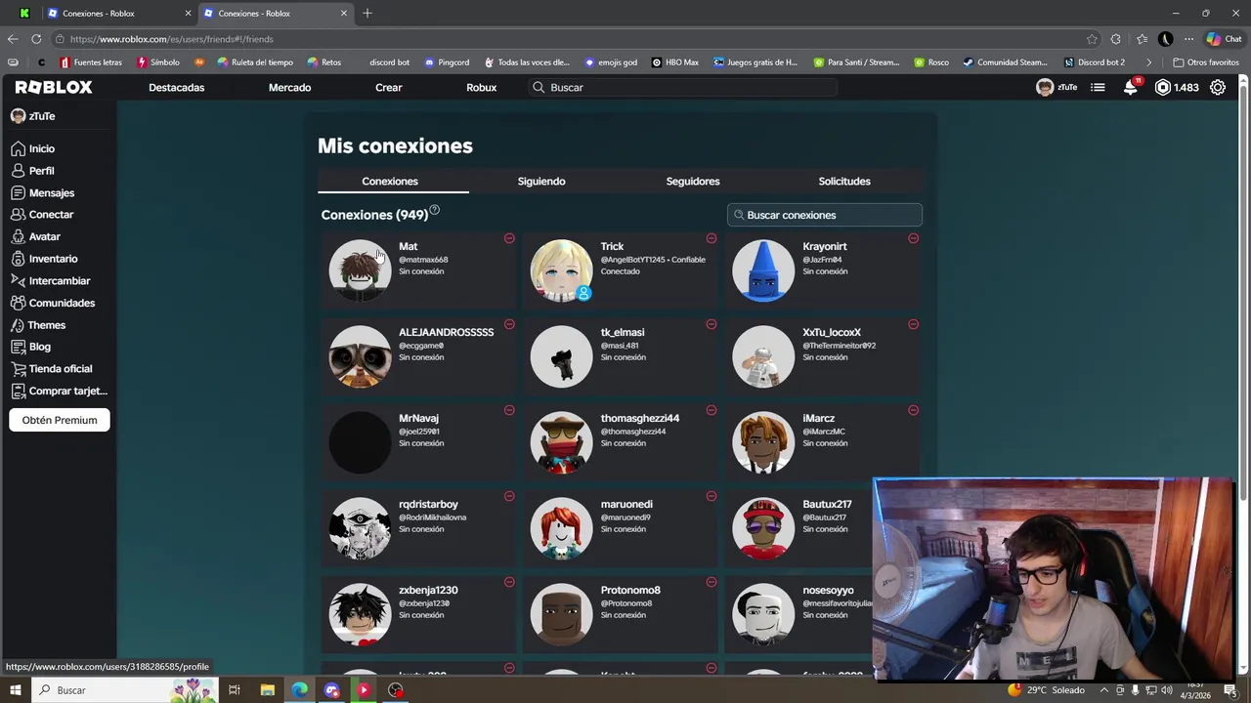Remove XxTu_locoxX connection minus icon
Image resolution: width=1251 pixels, height=703 pixels.
pyautogui.click(x=913, y=324)
